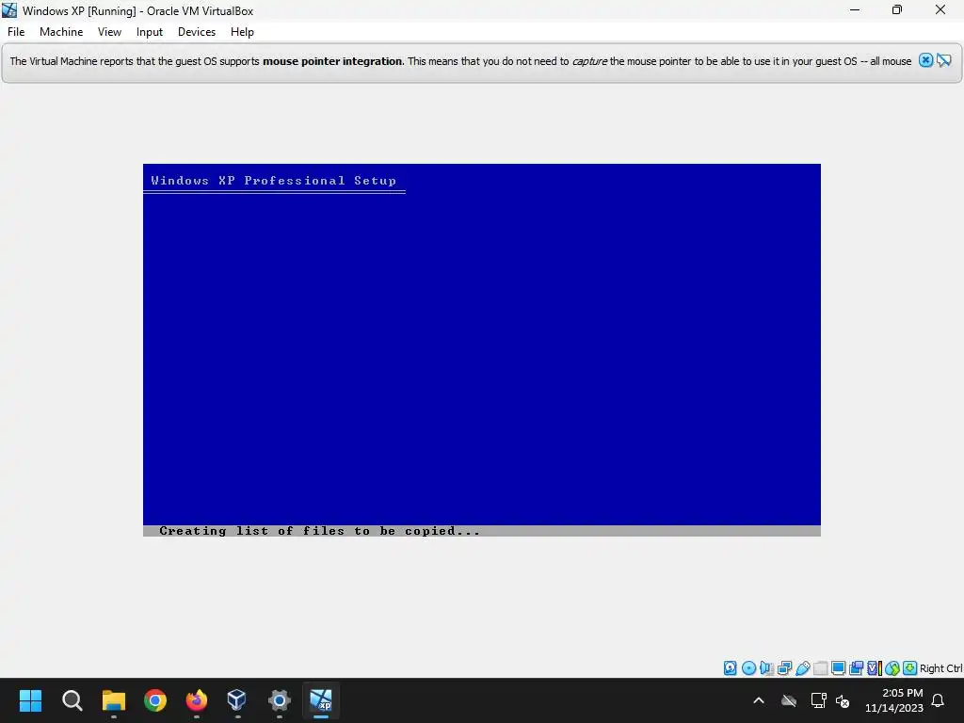
Task: Click the optical disc drive status icon
Action: pos(748,668)
